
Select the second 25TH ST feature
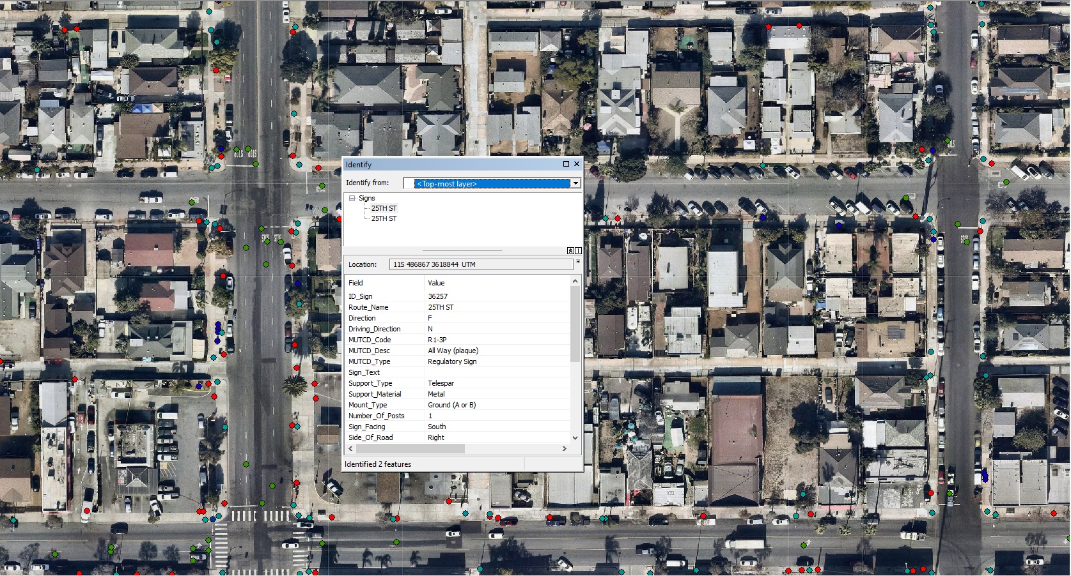click(x=384, y=218)
